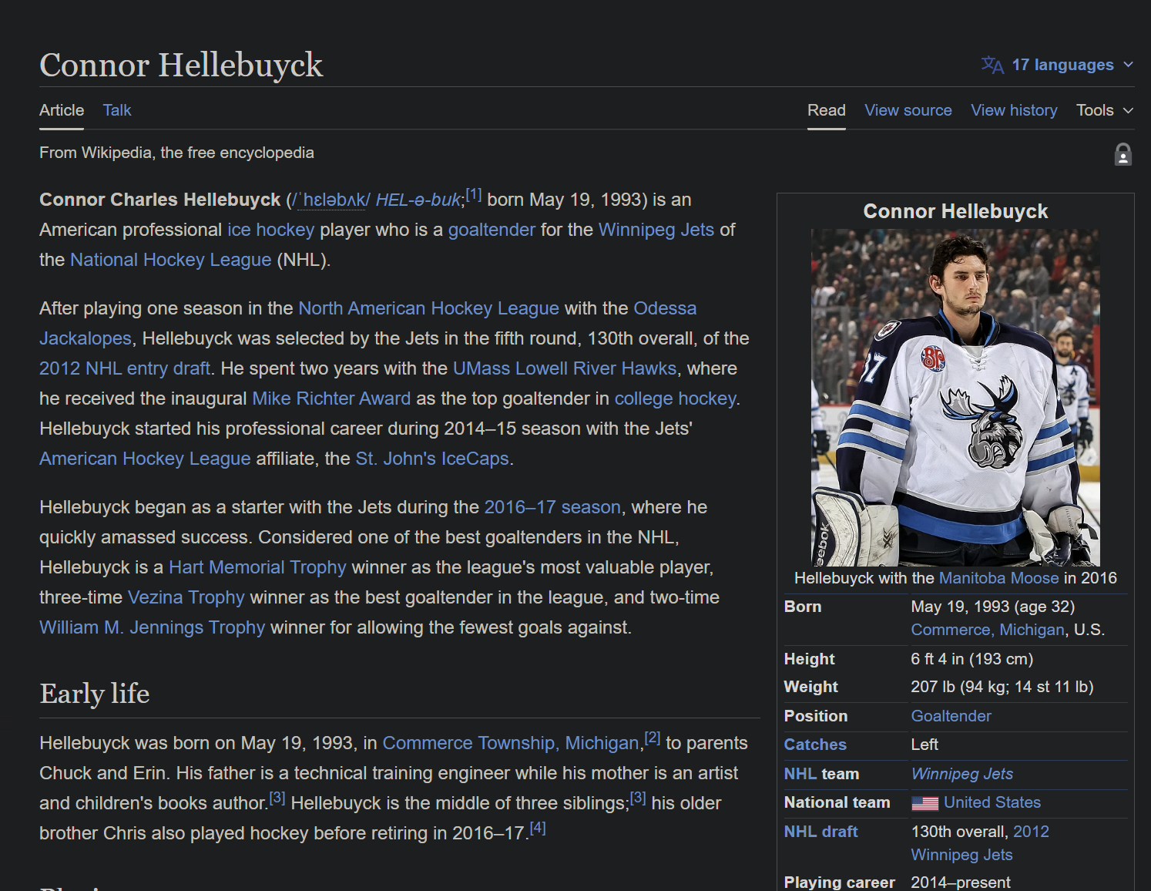Open italic Winnipeg Jets link in infobox
This screenshot has height=891, width=1151.
click(x=961, y=774)
